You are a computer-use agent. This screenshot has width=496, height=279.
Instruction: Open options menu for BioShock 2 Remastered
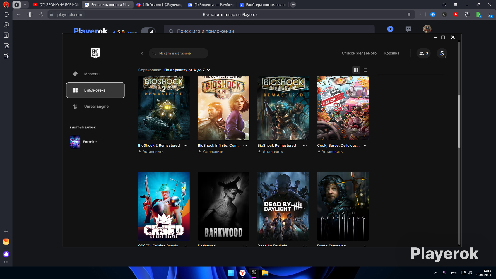(x=186, y=145)
